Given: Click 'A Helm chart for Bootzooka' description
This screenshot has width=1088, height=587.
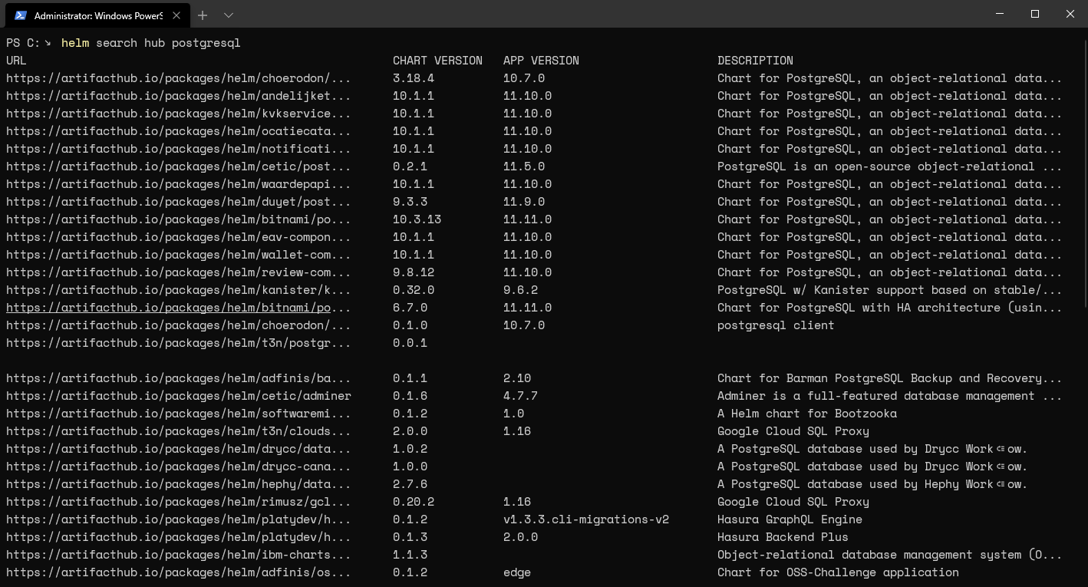Looking at the screenshot, I should coord(807,414).
